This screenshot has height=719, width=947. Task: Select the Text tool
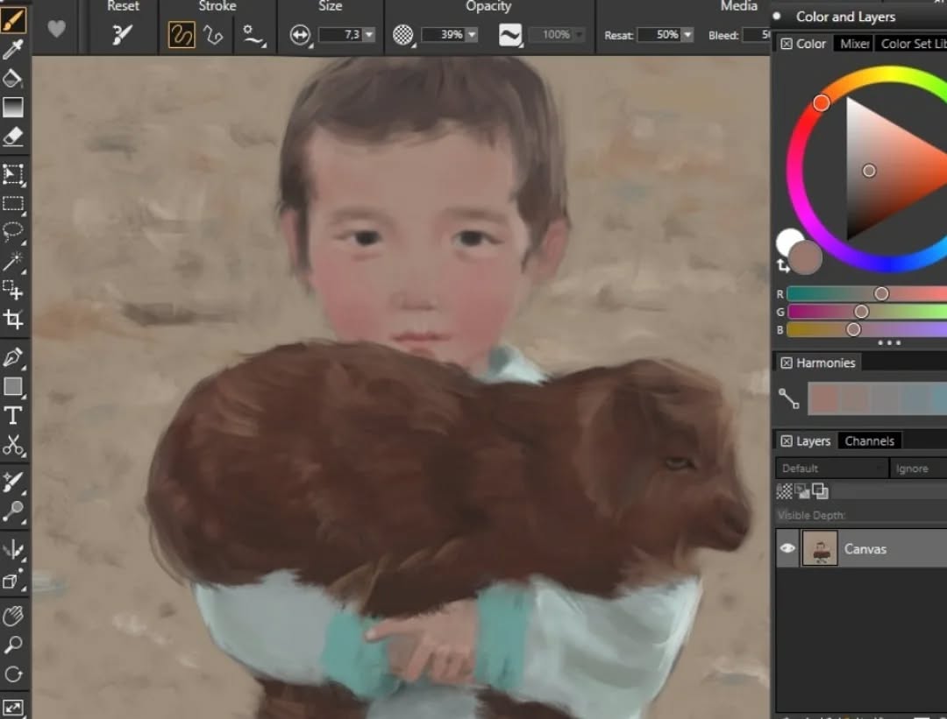[13, 415]
